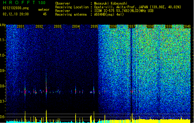Select the file name 0212132030.png

click(16, 8)
